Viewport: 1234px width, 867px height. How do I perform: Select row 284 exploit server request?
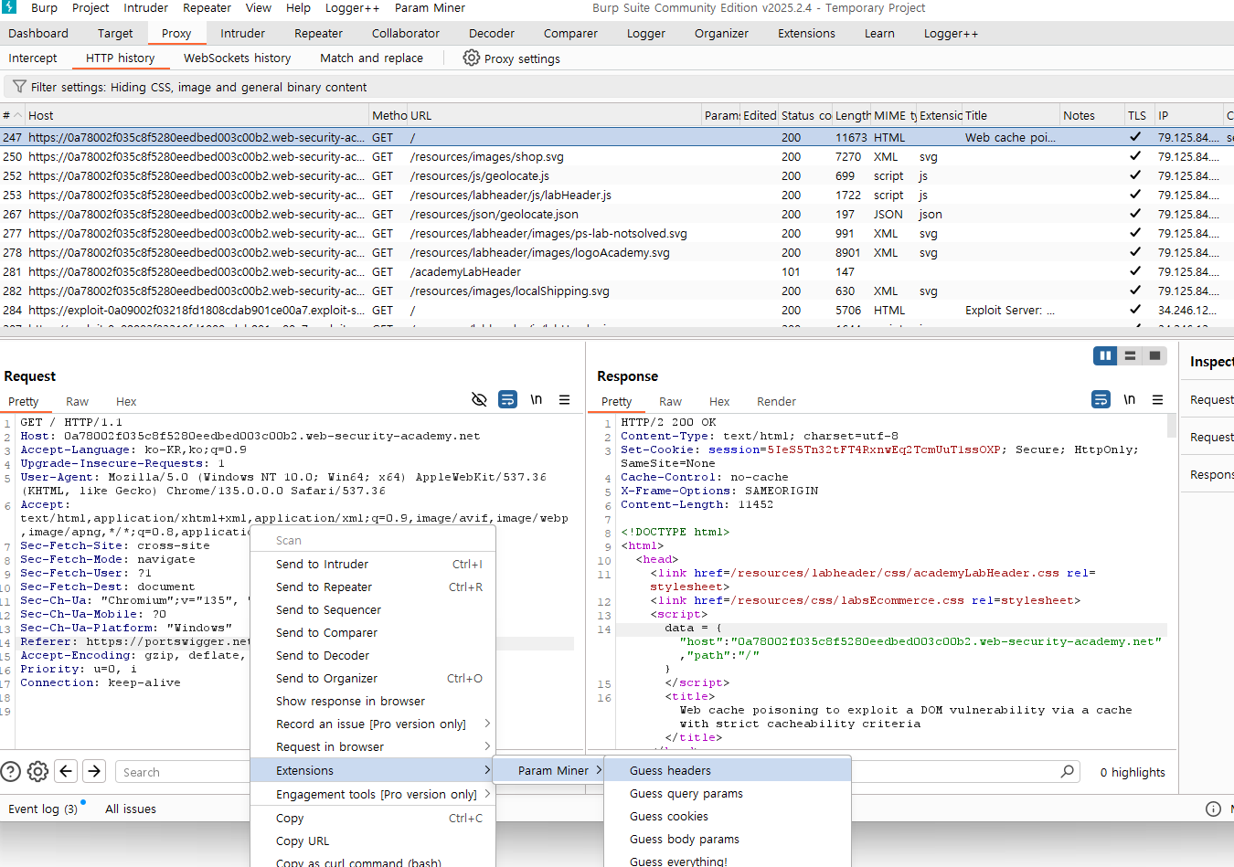point(617,310)
